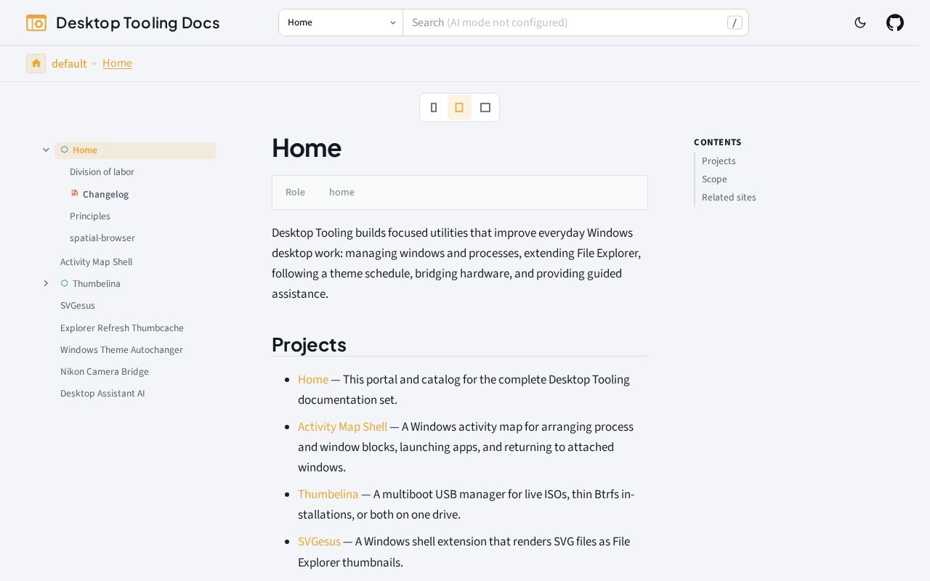This screenshot has width=930, height=581.
Task: Open the Home project dropdown selector
Action: coord(341,23)
